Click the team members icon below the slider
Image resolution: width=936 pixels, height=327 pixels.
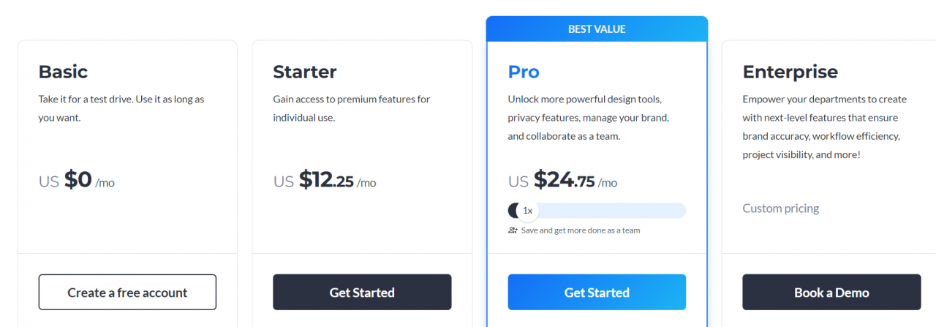pos(513,230)
